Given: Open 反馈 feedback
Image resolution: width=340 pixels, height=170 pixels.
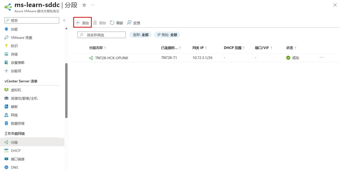Looking at the screenshot, I should [x=133, y=23].
